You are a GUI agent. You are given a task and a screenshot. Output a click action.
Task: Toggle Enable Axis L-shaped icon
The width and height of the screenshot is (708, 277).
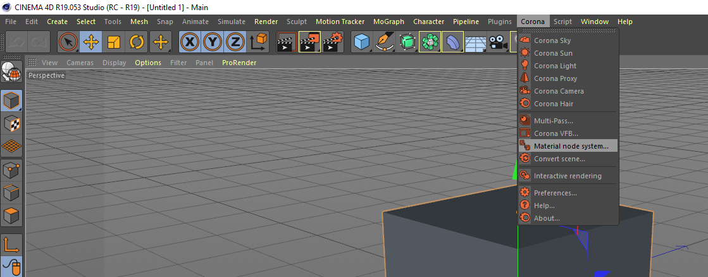(x=11, y=244)
